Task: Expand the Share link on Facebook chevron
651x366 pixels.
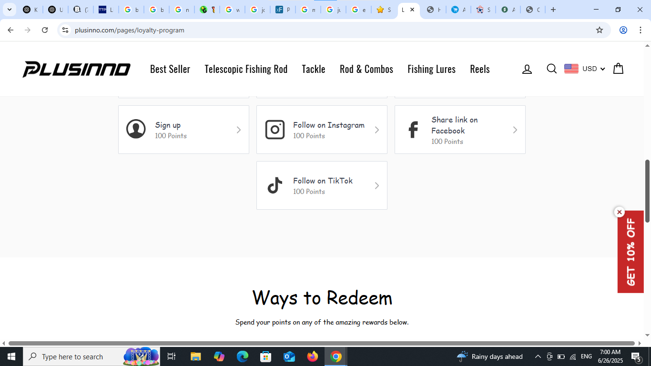Action: (515, 130)
